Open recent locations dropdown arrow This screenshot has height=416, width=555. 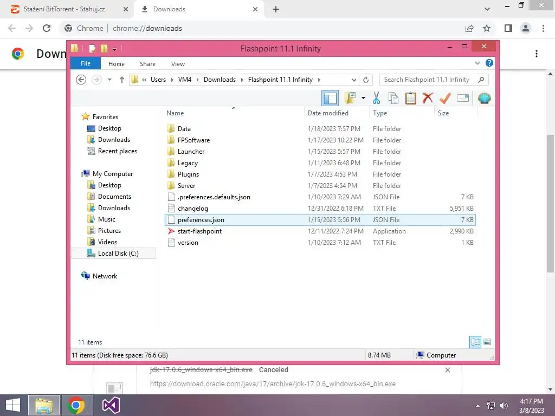109,80
